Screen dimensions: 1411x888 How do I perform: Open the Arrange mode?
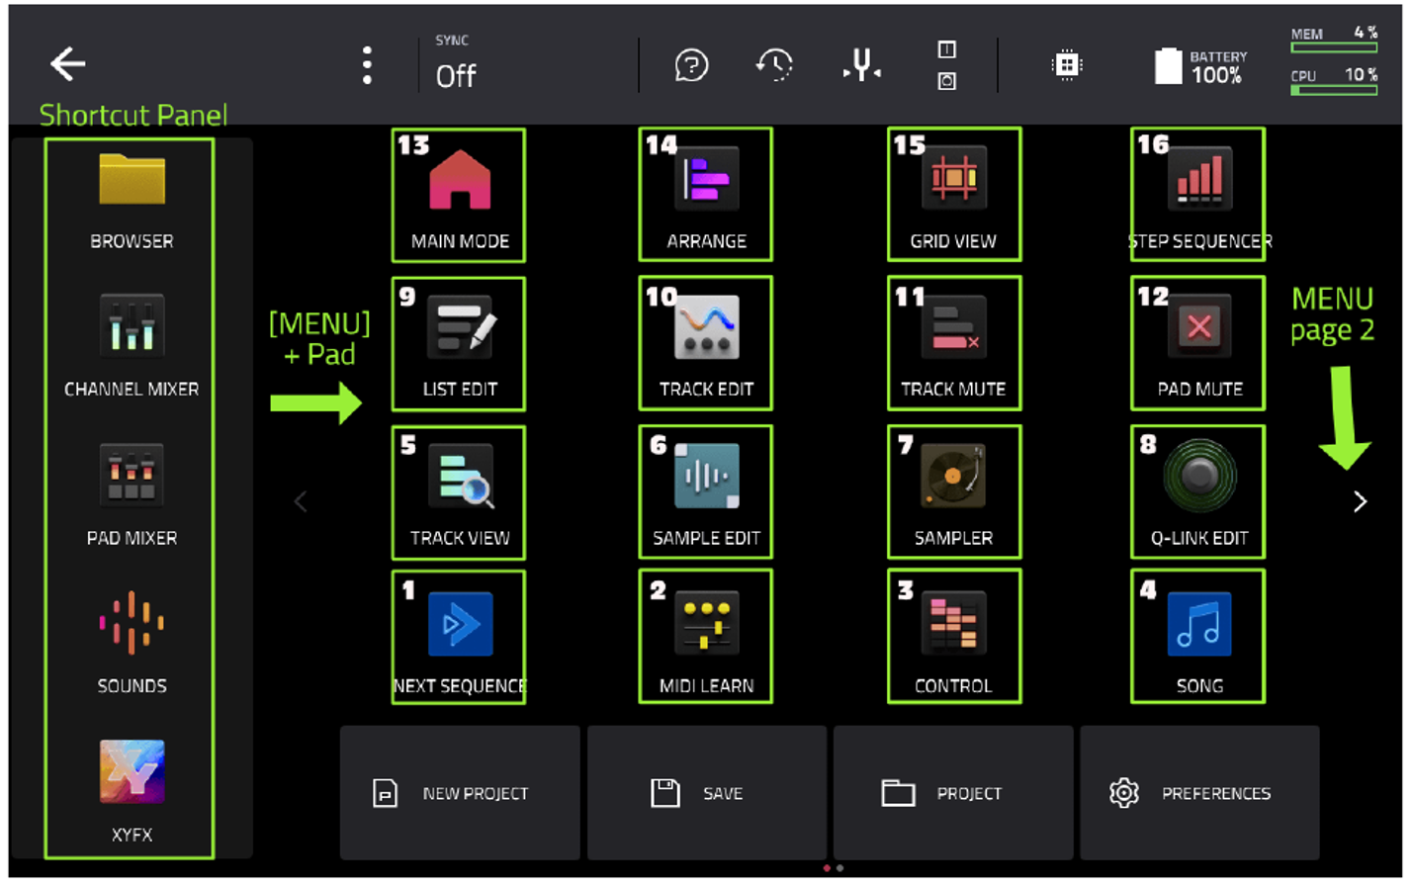coord(706,195)
